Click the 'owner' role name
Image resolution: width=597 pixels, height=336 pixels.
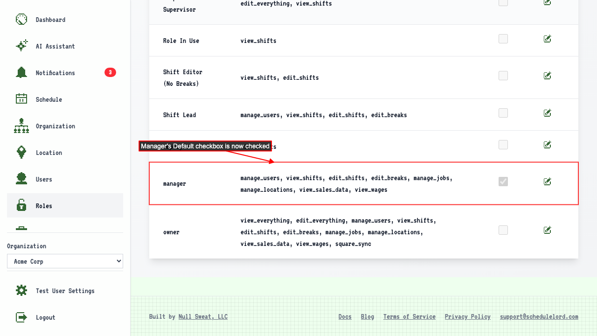coord(171,232)
